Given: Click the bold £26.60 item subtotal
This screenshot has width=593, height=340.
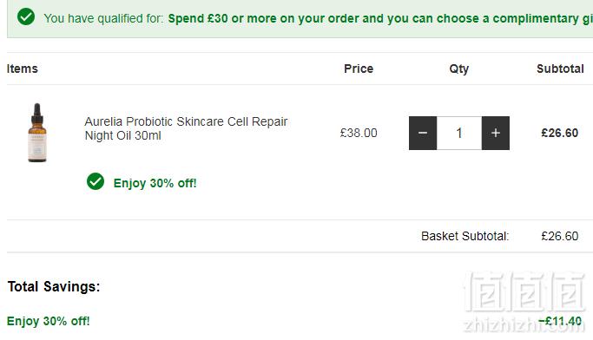Looking at the screenshot, I should coord(560,133).
